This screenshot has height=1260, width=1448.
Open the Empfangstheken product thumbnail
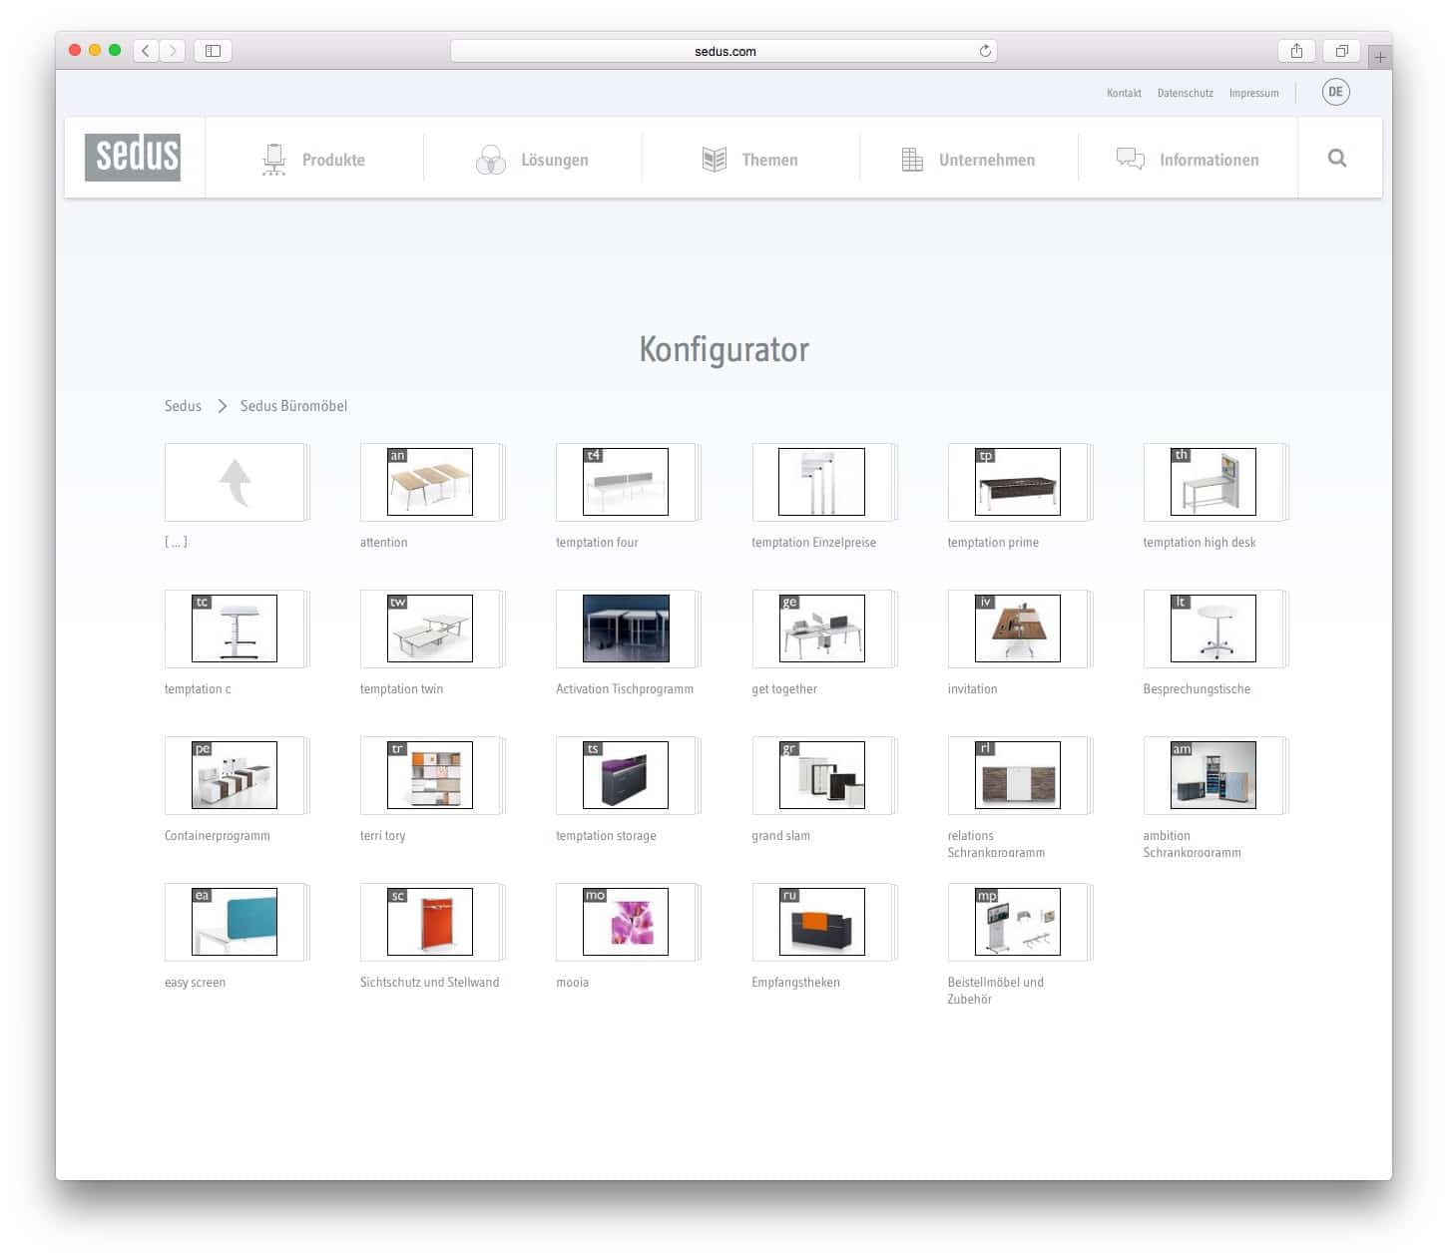click(x=821, y=922)
